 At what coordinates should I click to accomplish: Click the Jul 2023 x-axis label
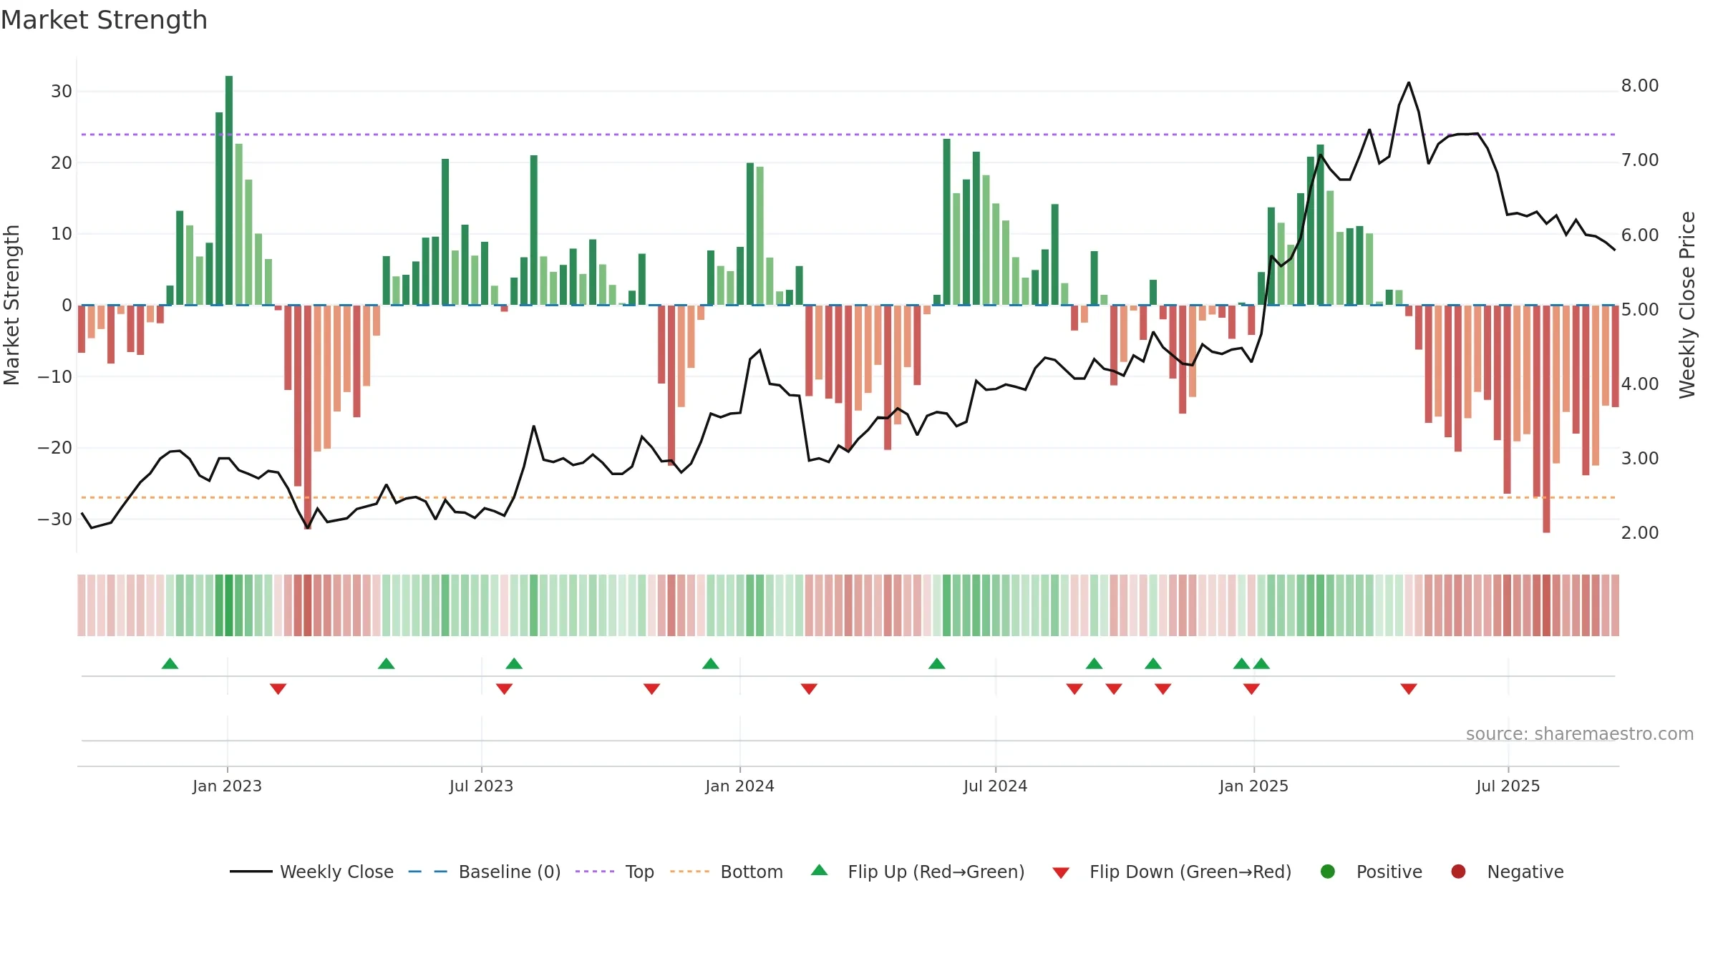pos(481,786)
